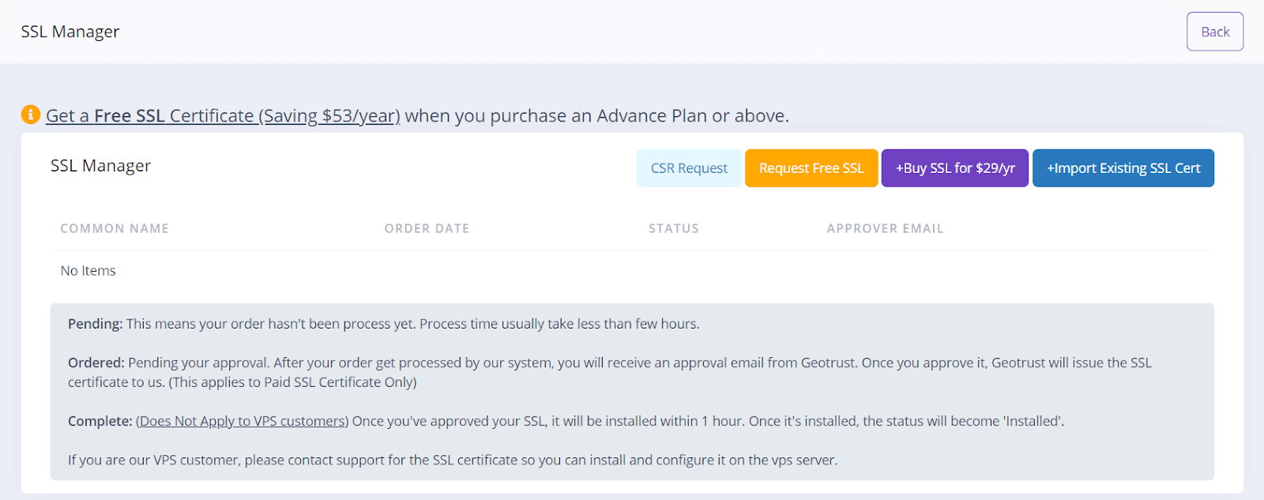Open the Get a Free SSL Certificate link
This screenshot has height=500, width=1264.
[223, 116]
